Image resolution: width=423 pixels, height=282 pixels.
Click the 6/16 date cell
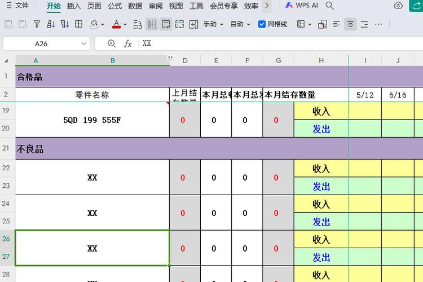tap(398, 95)
